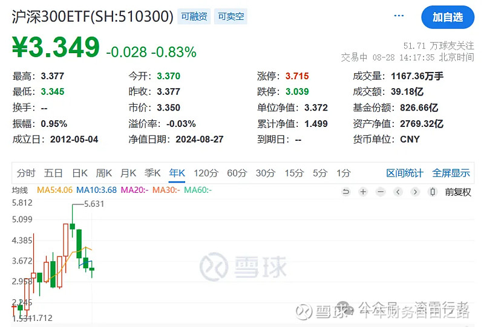Click the chart reset/undo arrow icon
Viewport: 484px width, 327px height.
[346, 192]
